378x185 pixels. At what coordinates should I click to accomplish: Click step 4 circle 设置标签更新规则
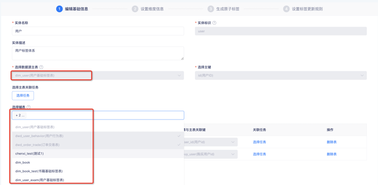pyautogui.click(x=286, y=9)
